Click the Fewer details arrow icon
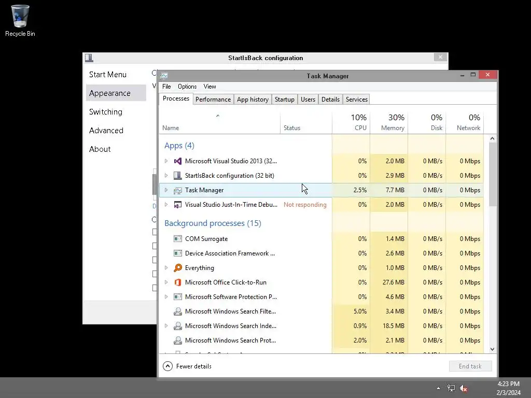This screenshot has height=398, width=531. [x=167, y=366]
